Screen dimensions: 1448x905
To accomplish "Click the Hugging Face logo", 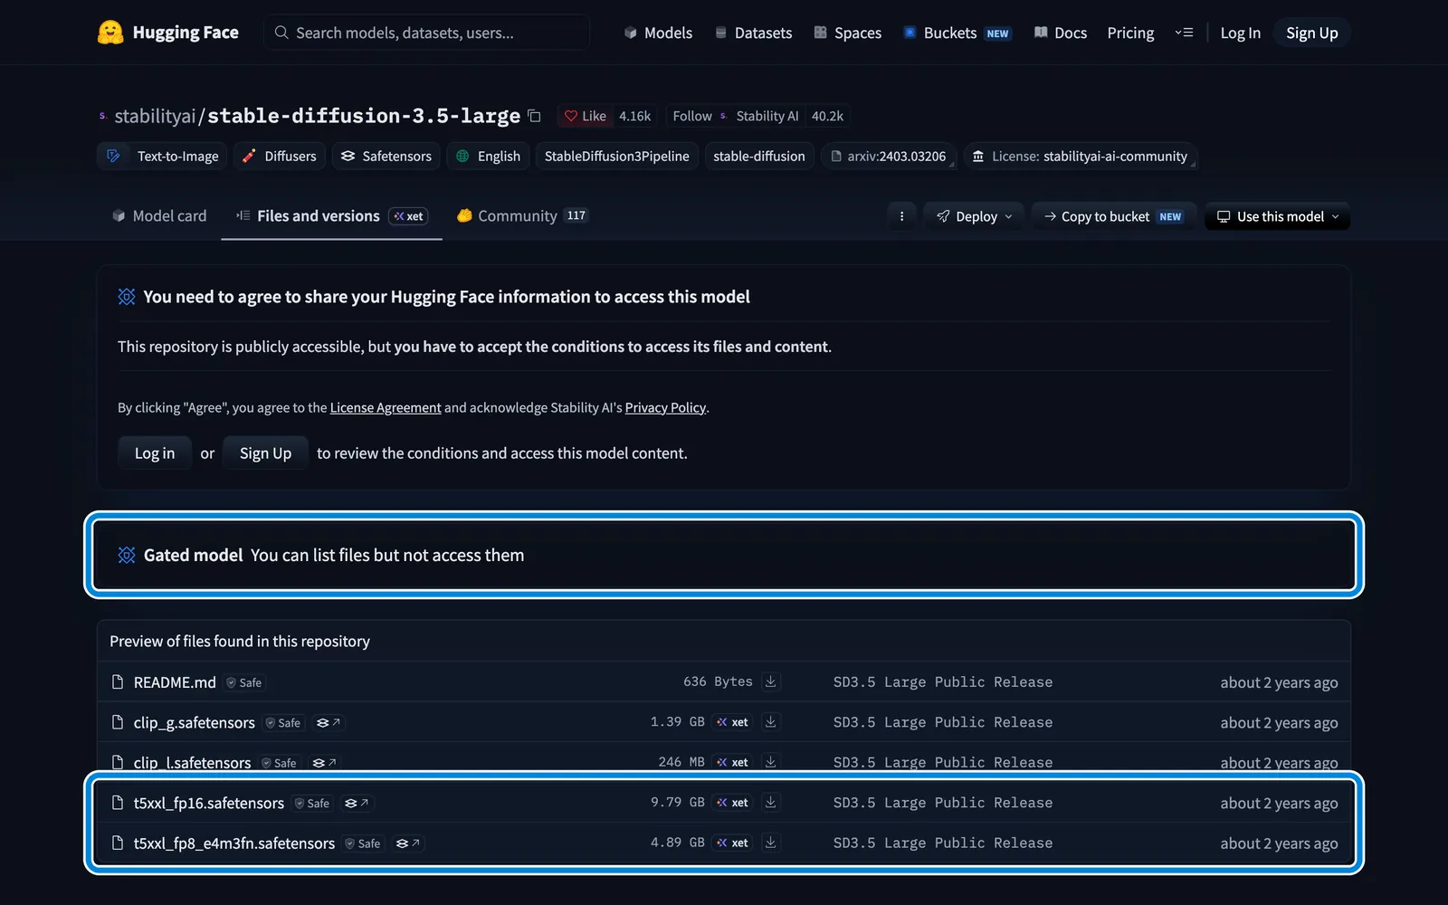I will [x=167, y=33].
